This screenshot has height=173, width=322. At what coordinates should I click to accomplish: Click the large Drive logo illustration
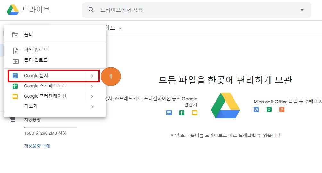coord(225,105)
